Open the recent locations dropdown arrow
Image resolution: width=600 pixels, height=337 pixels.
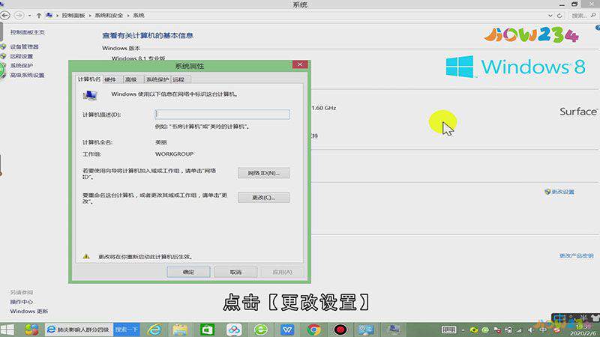click(29, 16)
